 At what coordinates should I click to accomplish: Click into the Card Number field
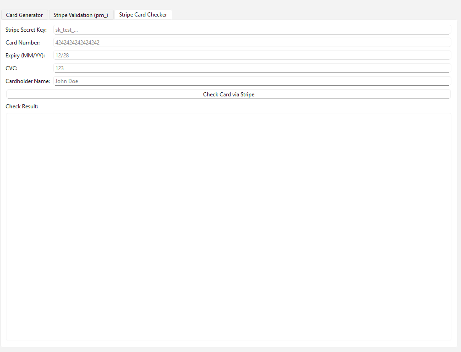[x=251, y=43]
